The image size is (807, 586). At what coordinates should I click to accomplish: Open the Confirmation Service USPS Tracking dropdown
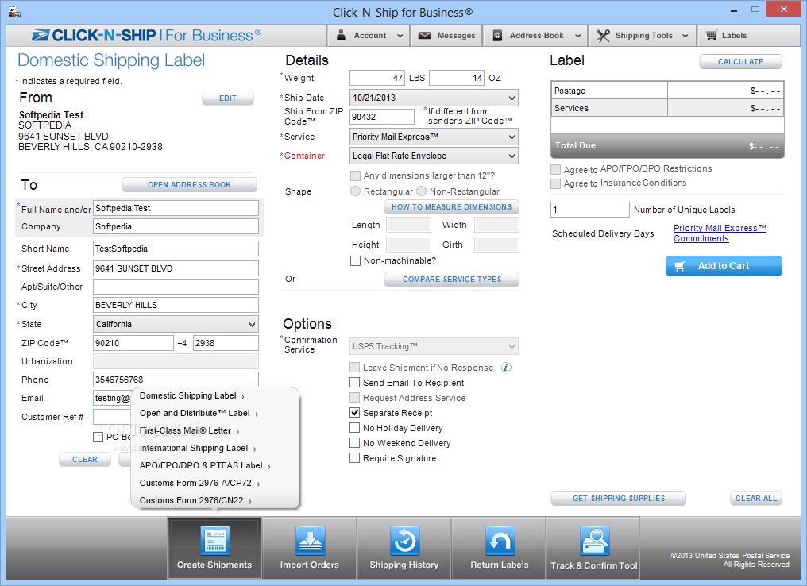pyautogui.click(x=434, y=346)
